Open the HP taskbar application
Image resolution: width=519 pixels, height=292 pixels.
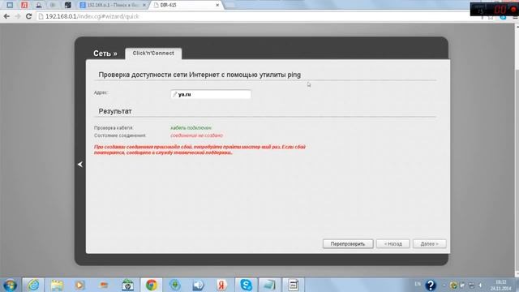(127, 285)
